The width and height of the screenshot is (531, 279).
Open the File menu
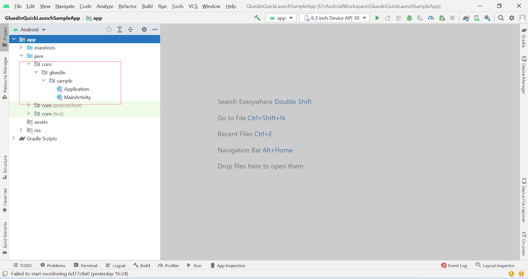pyautogui.click(x=18, y=6)
